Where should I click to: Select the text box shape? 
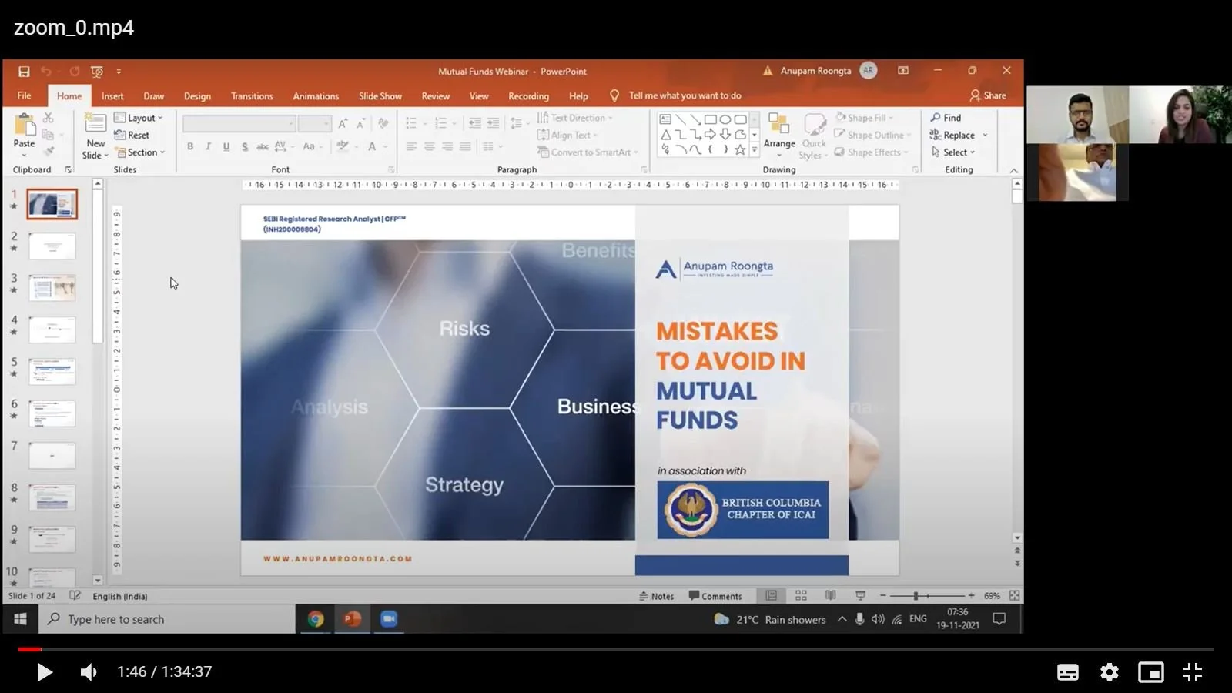tap(666, 119)
